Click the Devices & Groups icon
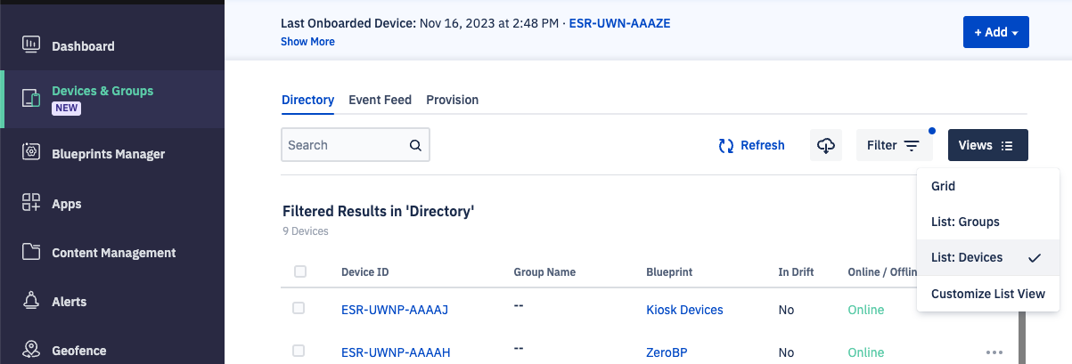Screen dimensions: 1072x364 click(31, 98)
